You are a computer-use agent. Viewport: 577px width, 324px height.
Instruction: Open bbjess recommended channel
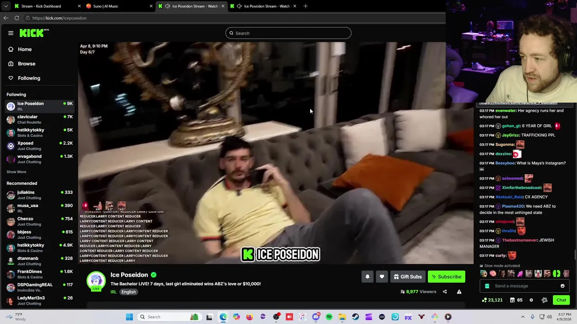point(40,234)
